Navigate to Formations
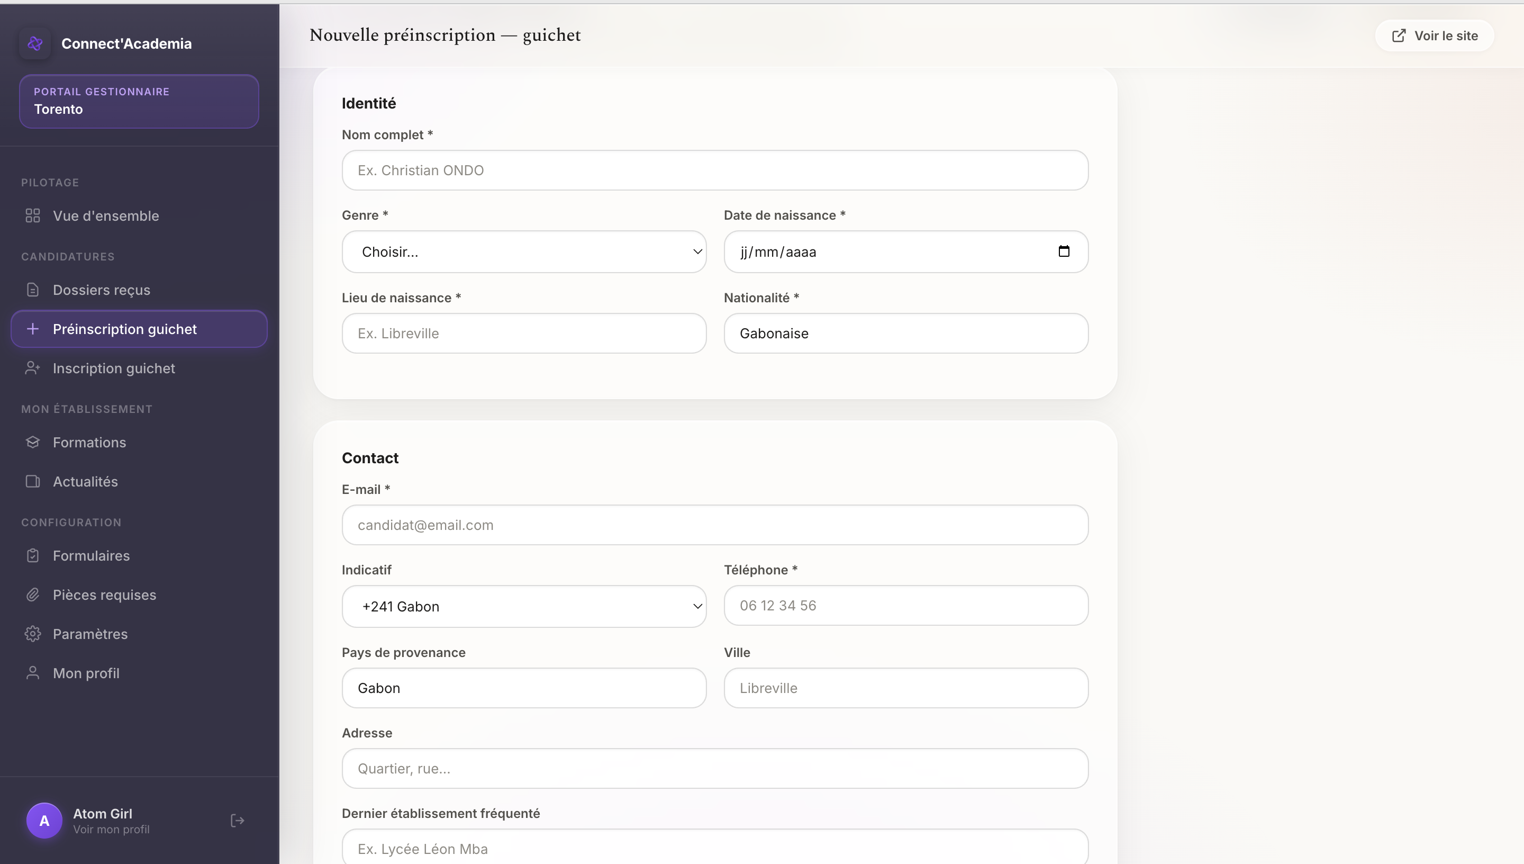 tap(139, 442)
